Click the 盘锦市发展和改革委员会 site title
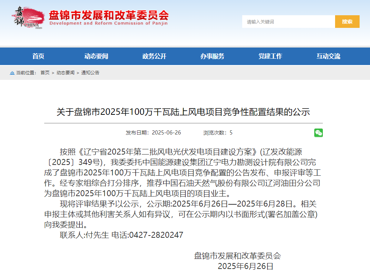The height and width of the screenshot is (279, 370). point(108,14)
